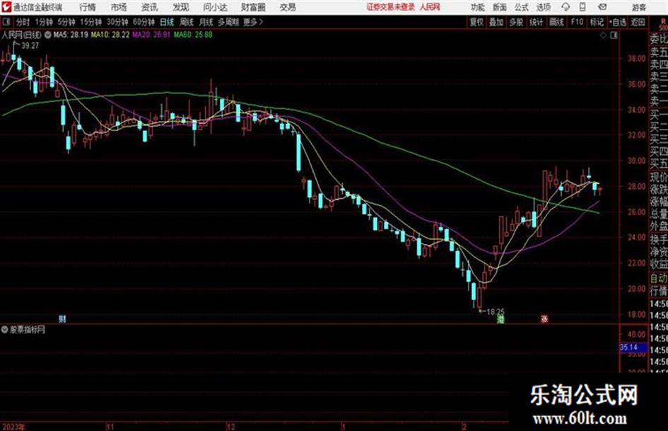Toggle the side panel icon at chart top-right

[x=614, y=35]
